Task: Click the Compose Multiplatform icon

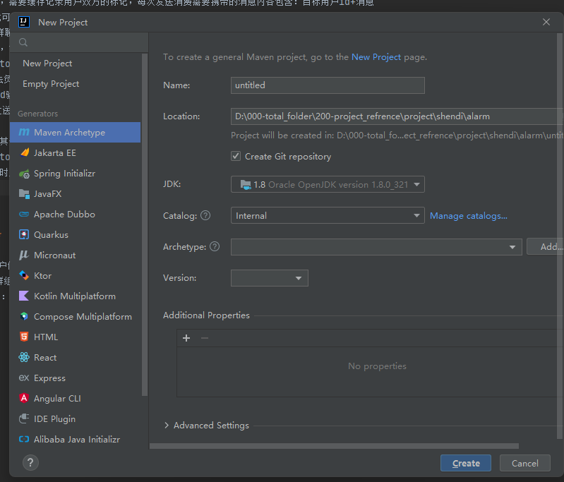Action: point(24,317)
